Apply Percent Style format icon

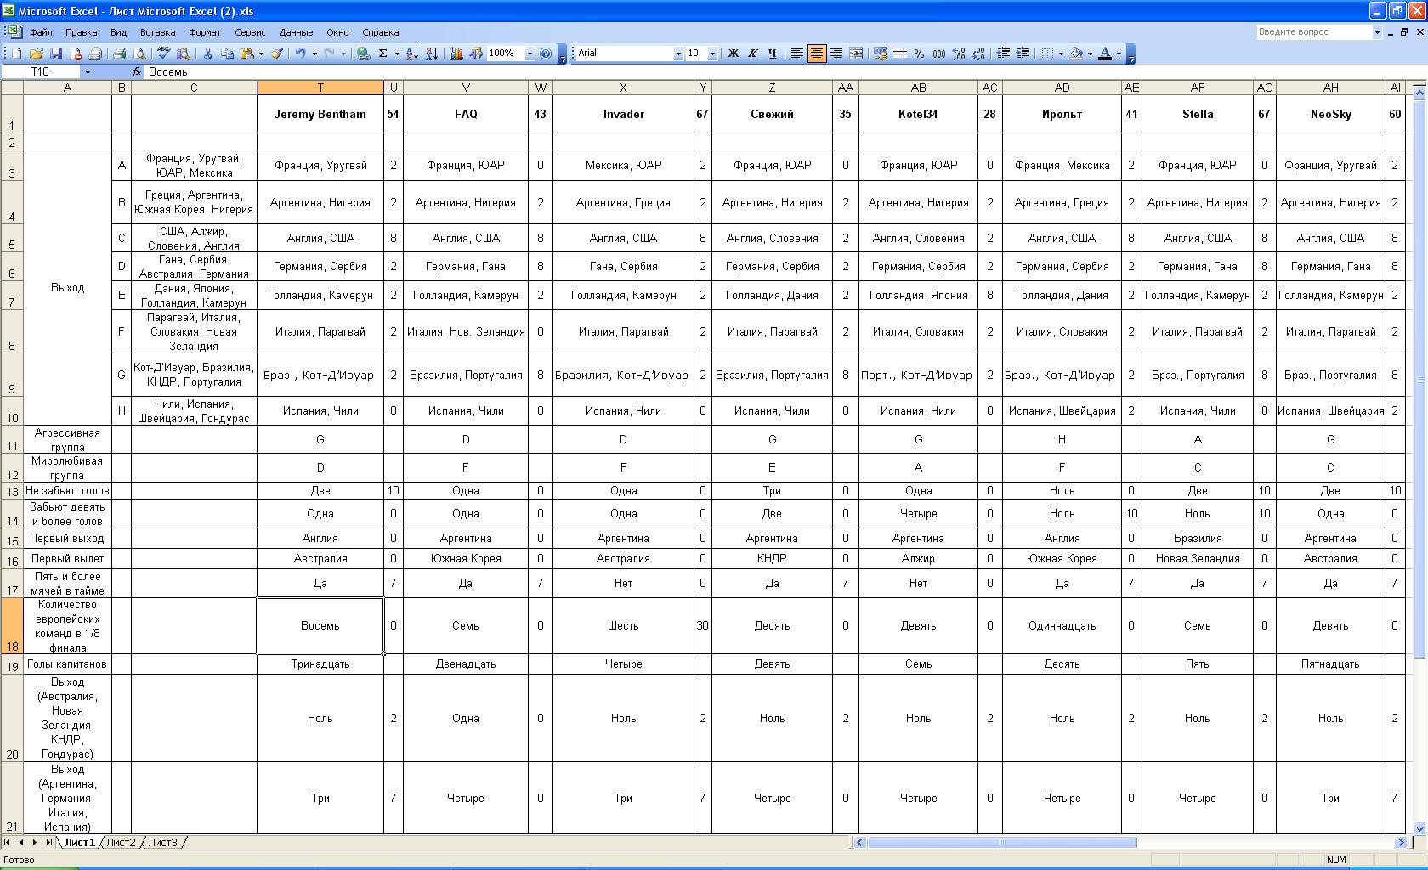click(x=919, y=54)
